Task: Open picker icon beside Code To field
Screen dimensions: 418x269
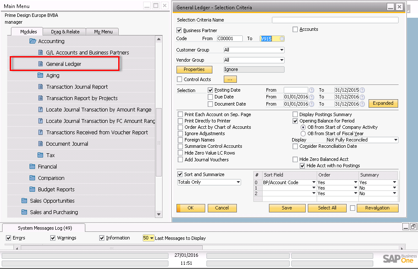Action: 282,39
